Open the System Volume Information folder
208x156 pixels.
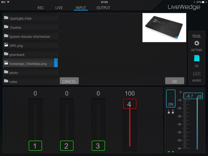pyautogui.click(x=30, y=36)
